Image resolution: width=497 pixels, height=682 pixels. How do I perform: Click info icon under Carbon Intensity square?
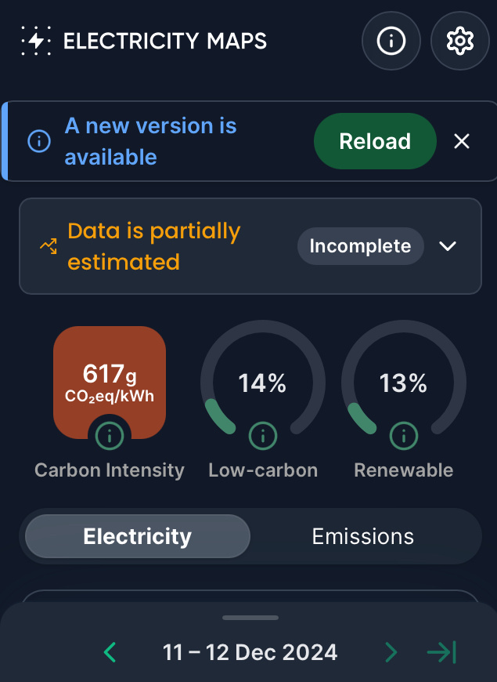pos(110,434)
